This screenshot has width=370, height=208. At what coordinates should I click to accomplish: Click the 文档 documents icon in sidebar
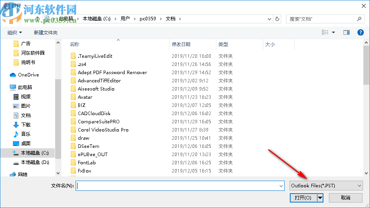(x=16, y=116)
